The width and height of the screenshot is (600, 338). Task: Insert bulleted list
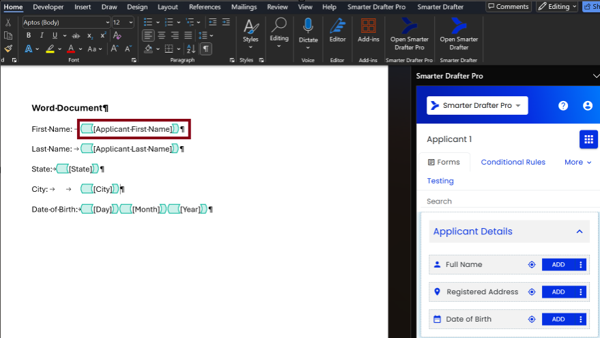pos(148,23)
